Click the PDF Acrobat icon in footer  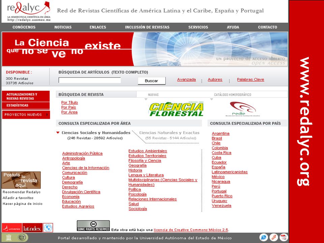tap(284, 237)
